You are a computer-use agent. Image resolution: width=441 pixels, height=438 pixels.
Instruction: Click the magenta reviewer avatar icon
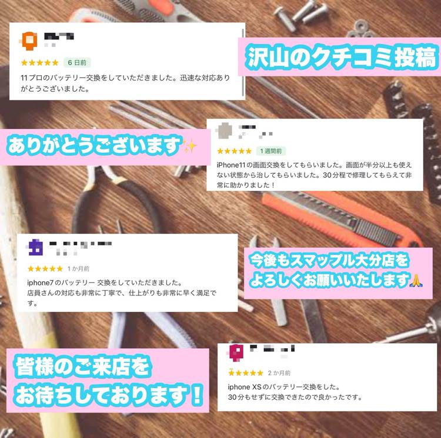(x=236, y=353)
